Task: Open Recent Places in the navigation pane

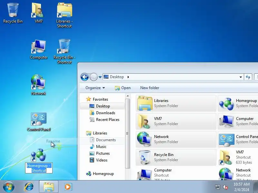Action: (x=104, y=119)
